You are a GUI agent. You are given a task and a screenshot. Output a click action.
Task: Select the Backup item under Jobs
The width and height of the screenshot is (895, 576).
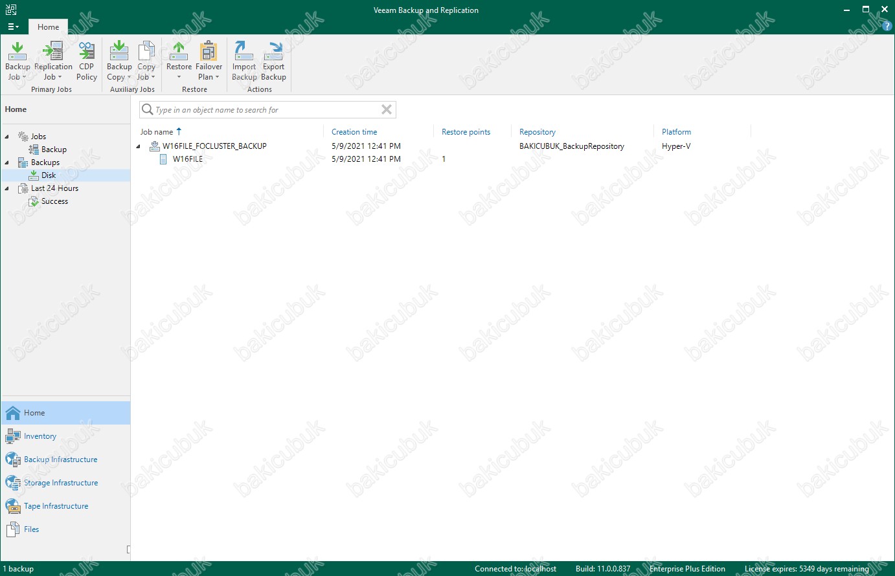pos(54,150)
